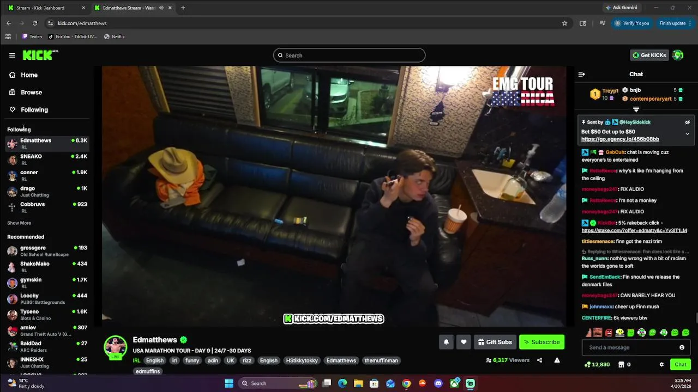The height and width of the screenshot is (392, 698).
Task: Select SNEAKO channel in the sidebar
Action: click(47, 159)
